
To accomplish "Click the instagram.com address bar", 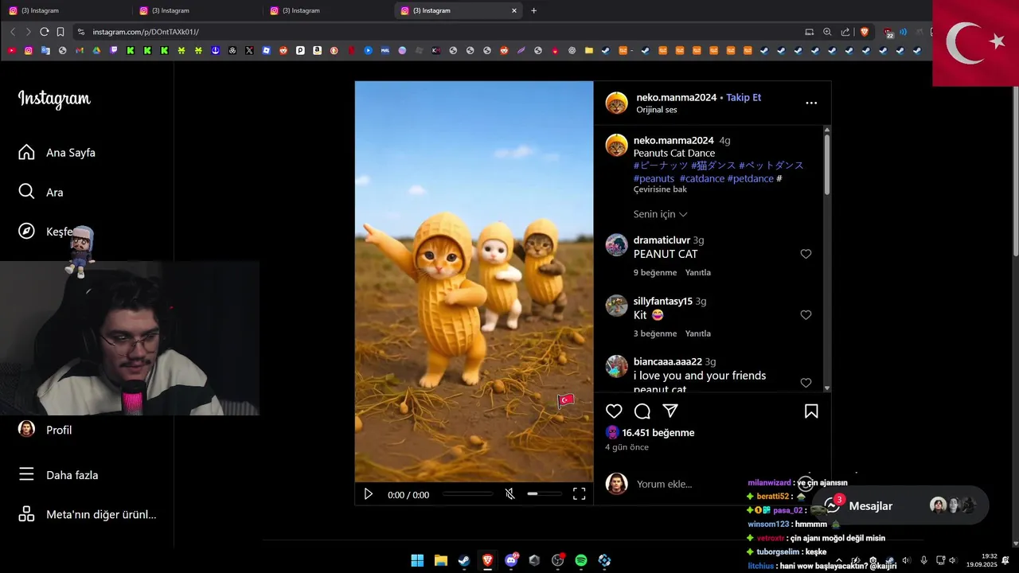I will pos(438,32).
